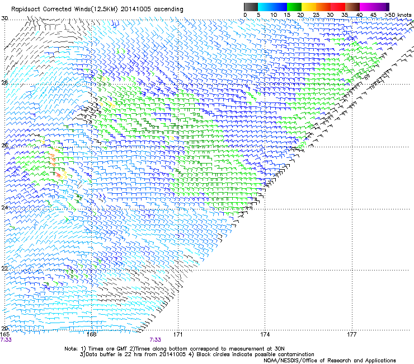Click the Rapidscat Corrected Winds title text

click(97, 9)
